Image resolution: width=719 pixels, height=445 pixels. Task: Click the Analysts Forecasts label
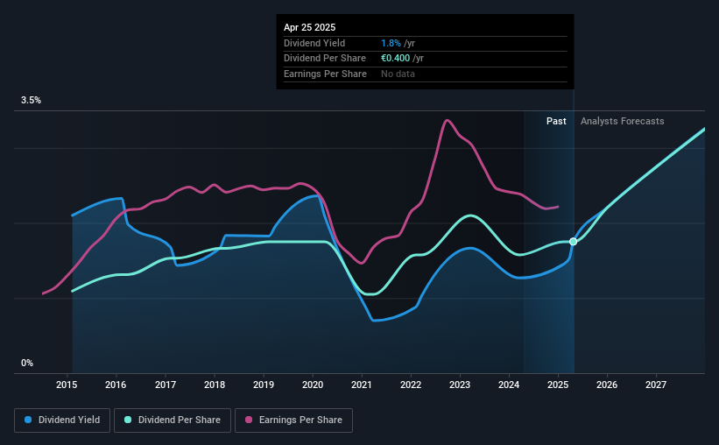[623, 121]
